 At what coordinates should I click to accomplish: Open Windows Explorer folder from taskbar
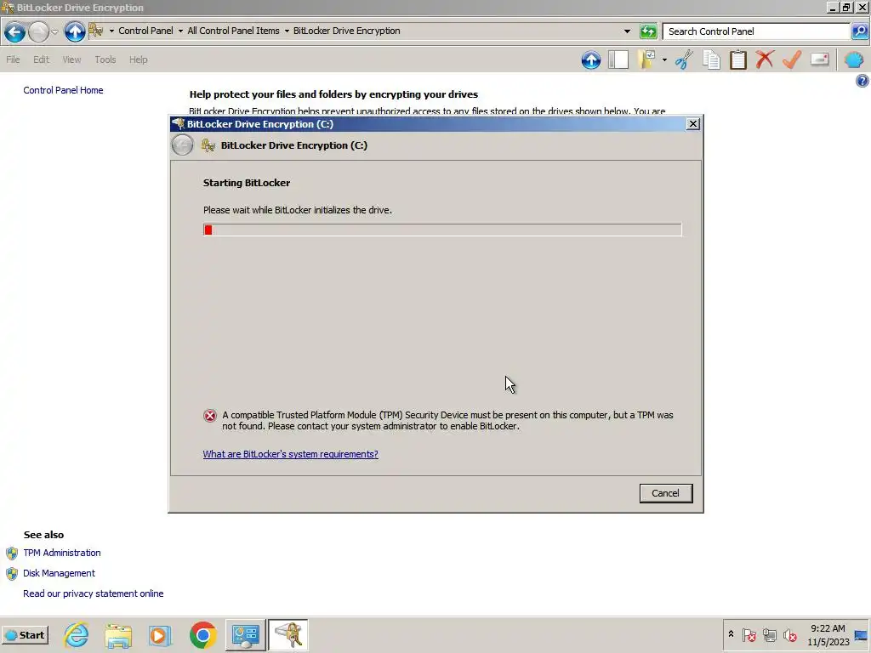(118, 635)
